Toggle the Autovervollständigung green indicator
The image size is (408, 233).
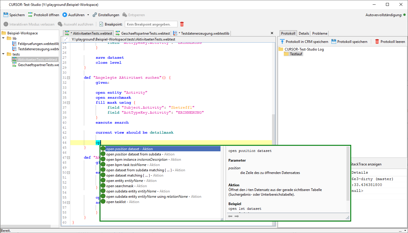click(x=405, y=15)
